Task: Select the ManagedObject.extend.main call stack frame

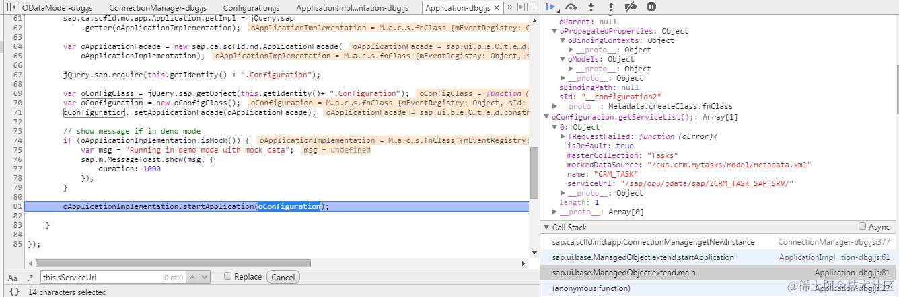Action: [624, 273]
